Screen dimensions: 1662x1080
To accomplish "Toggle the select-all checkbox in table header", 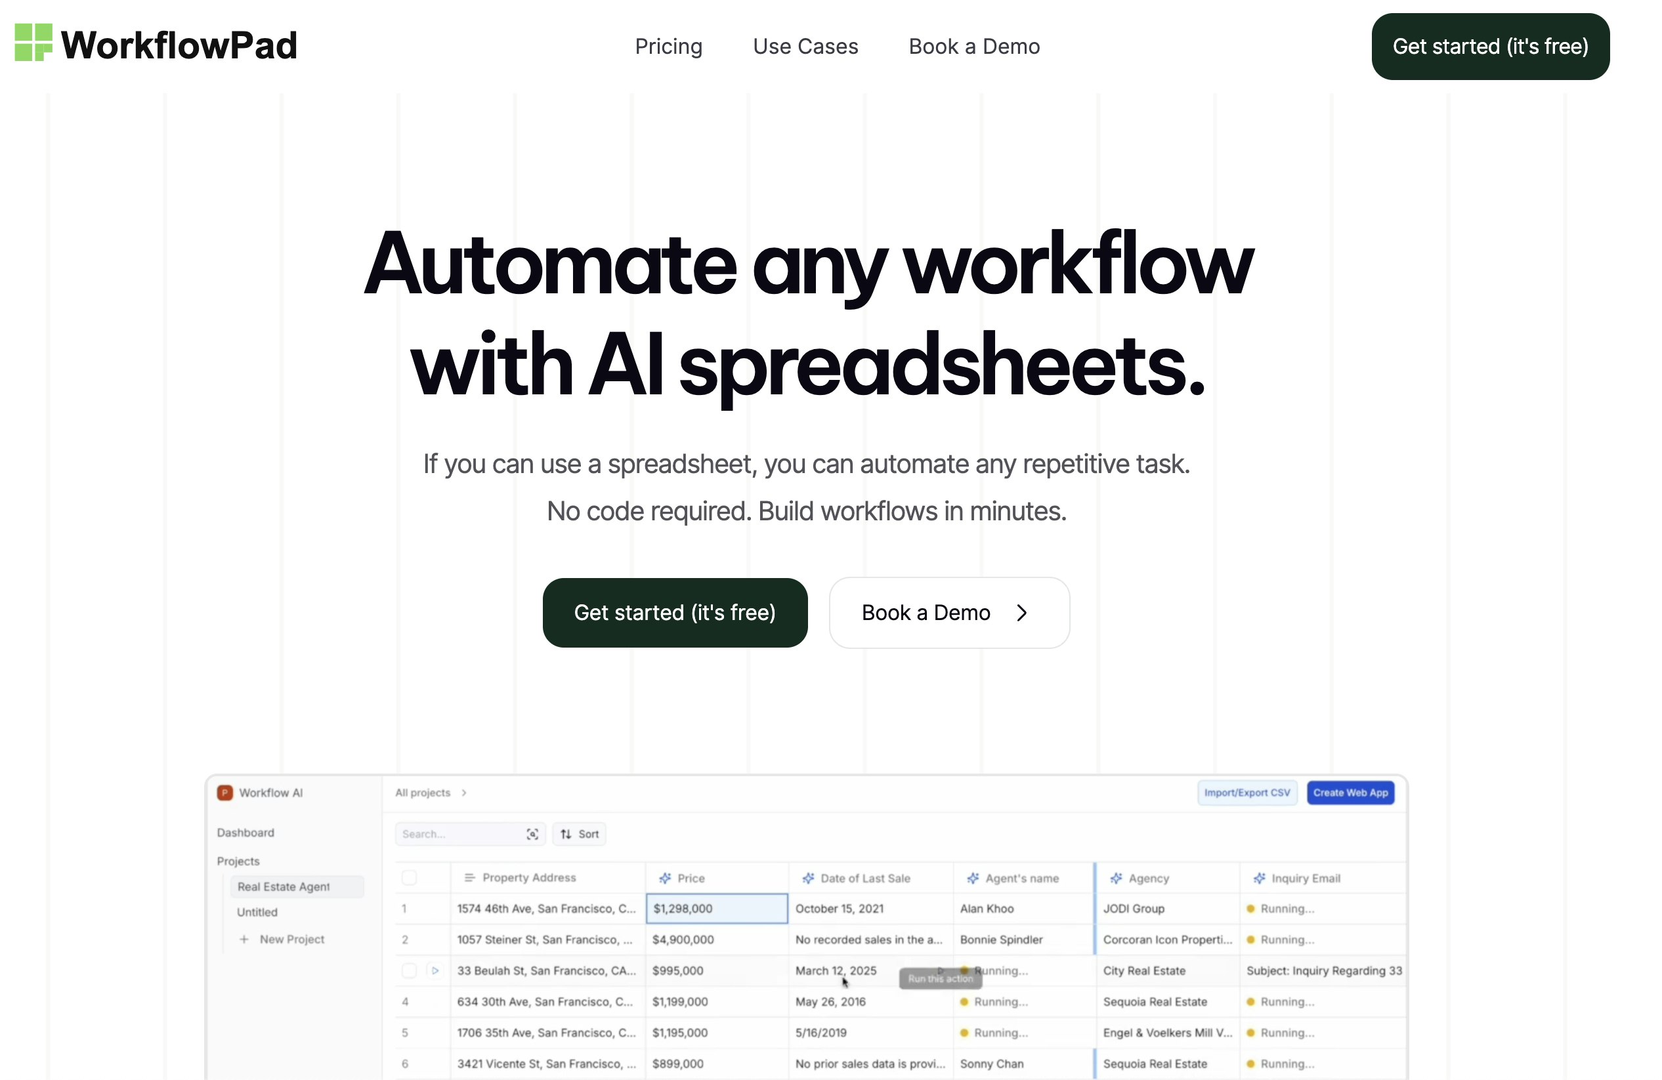I will [409, 877].
